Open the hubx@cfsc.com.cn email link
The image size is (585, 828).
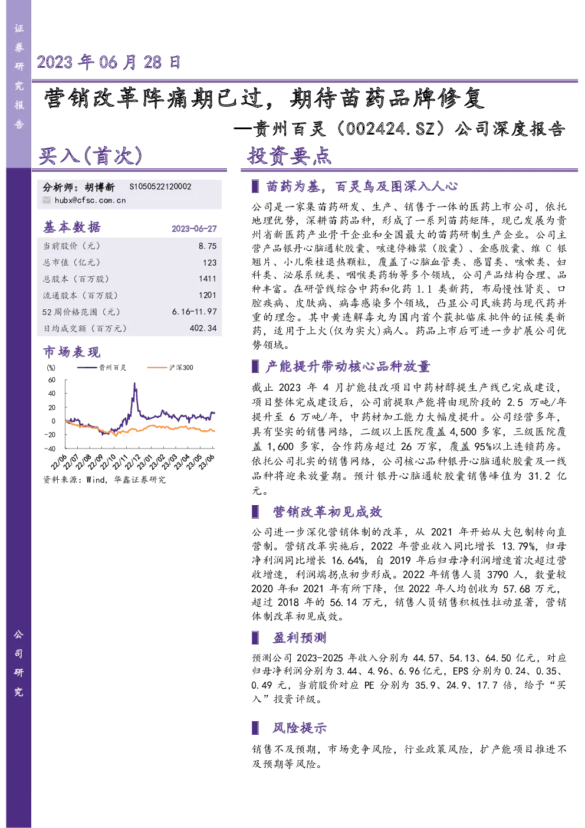click(90, 201)
